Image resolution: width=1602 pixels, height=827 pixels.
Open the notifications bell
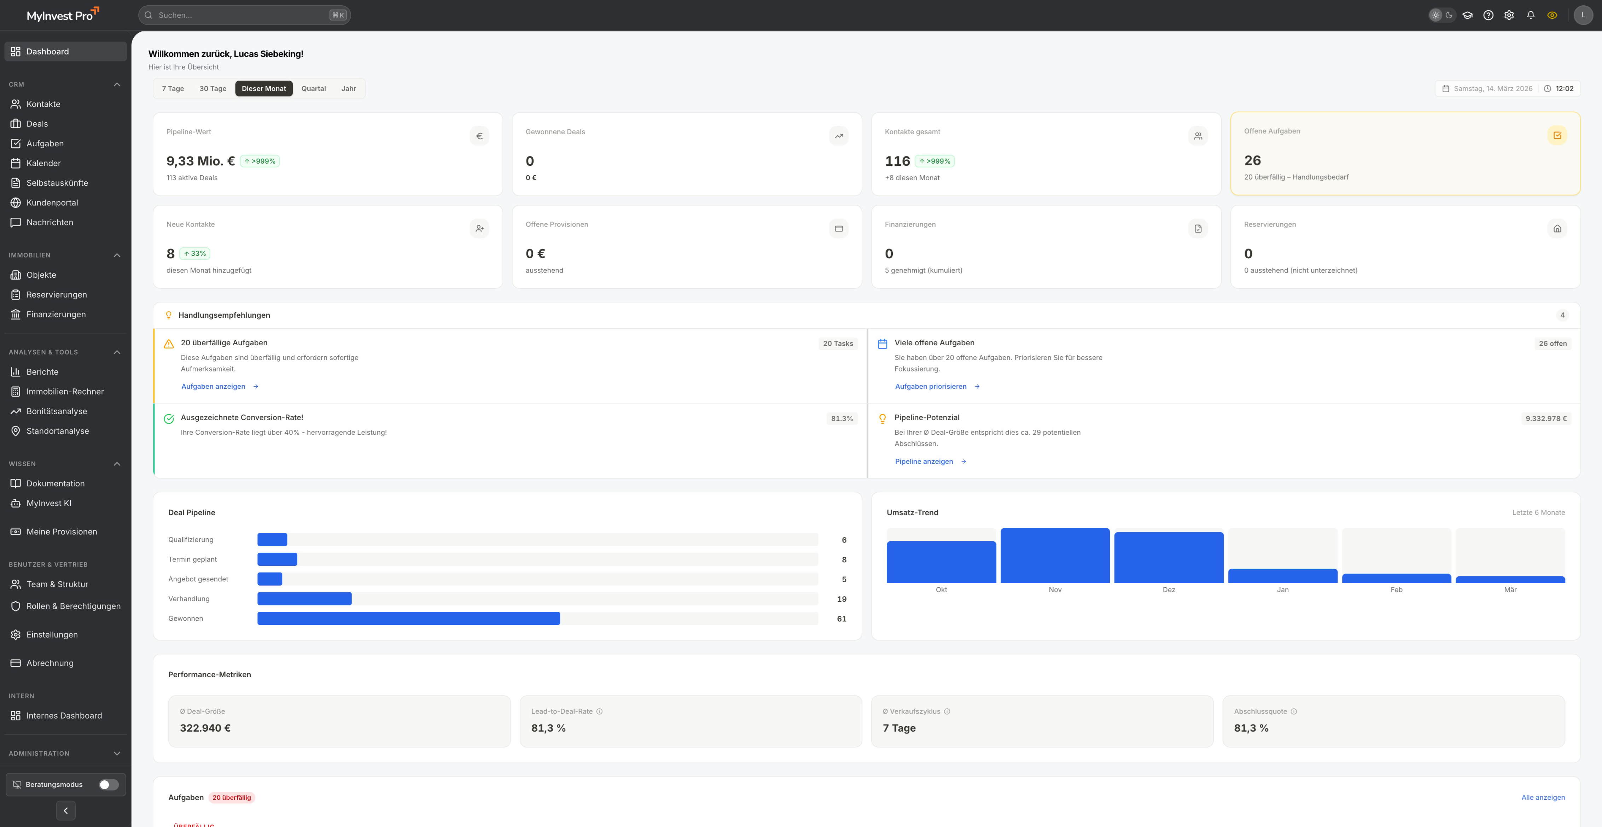coord(1531,14)
